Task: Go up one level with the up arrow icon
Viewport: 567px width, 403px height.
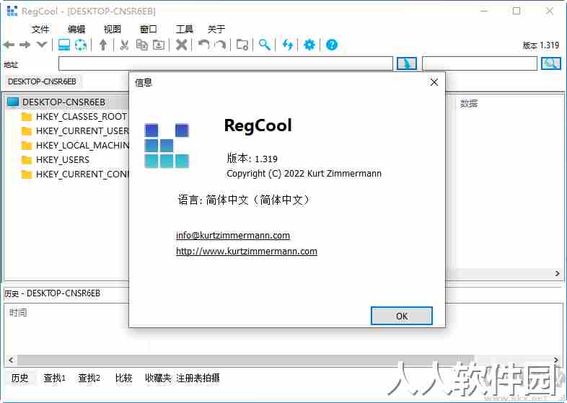Action: click(x=103, y=45)
